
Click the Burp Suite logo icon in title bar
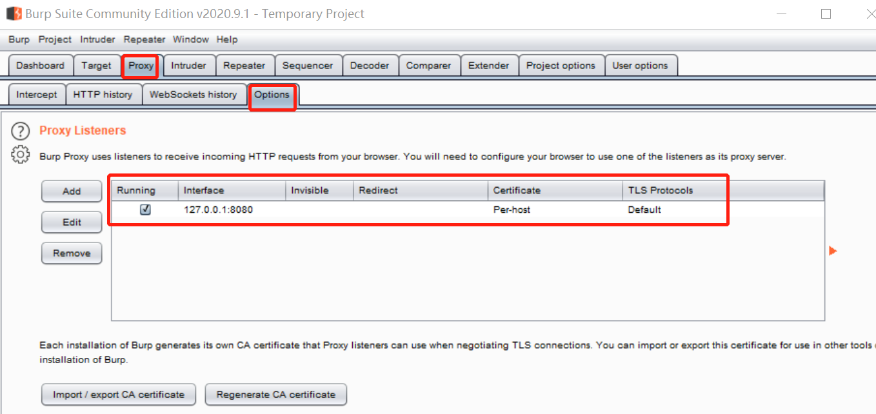point(14,14)
